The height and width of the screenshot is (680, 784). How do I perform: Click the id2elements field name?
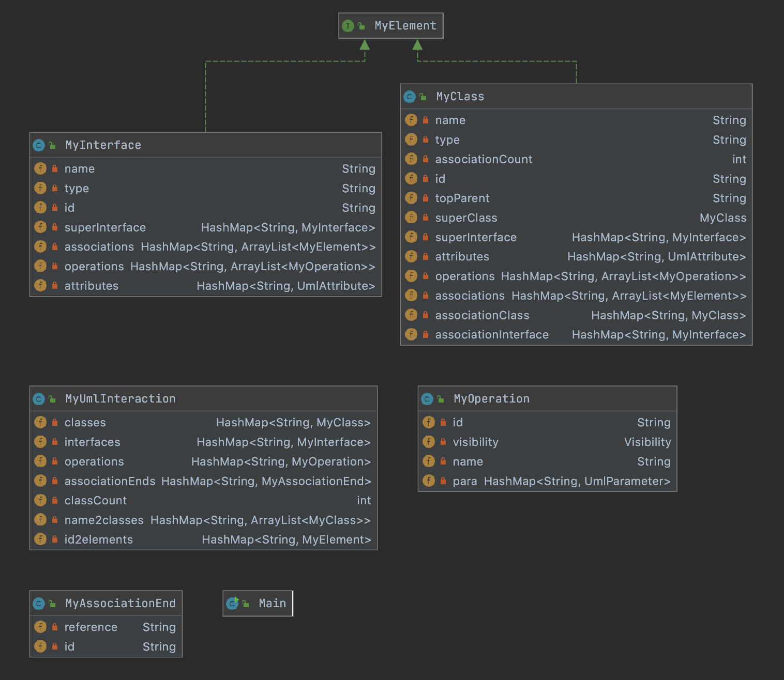(x=99, y=539)
